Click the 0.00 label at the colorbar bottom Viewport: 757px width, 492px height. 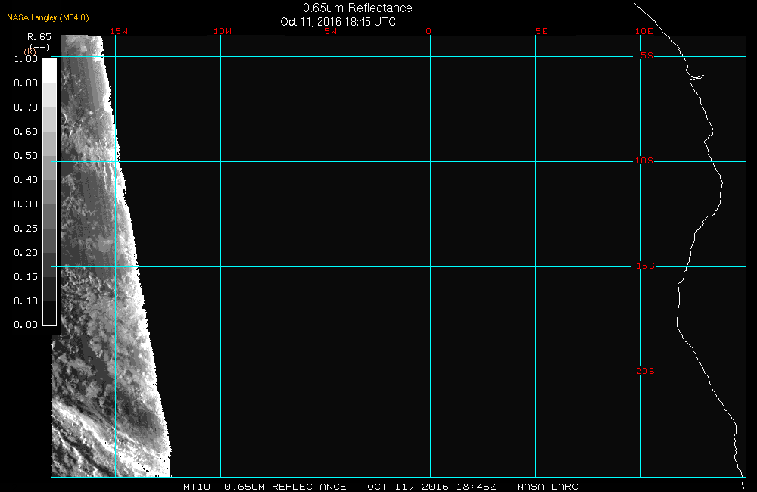coord(26,325)
